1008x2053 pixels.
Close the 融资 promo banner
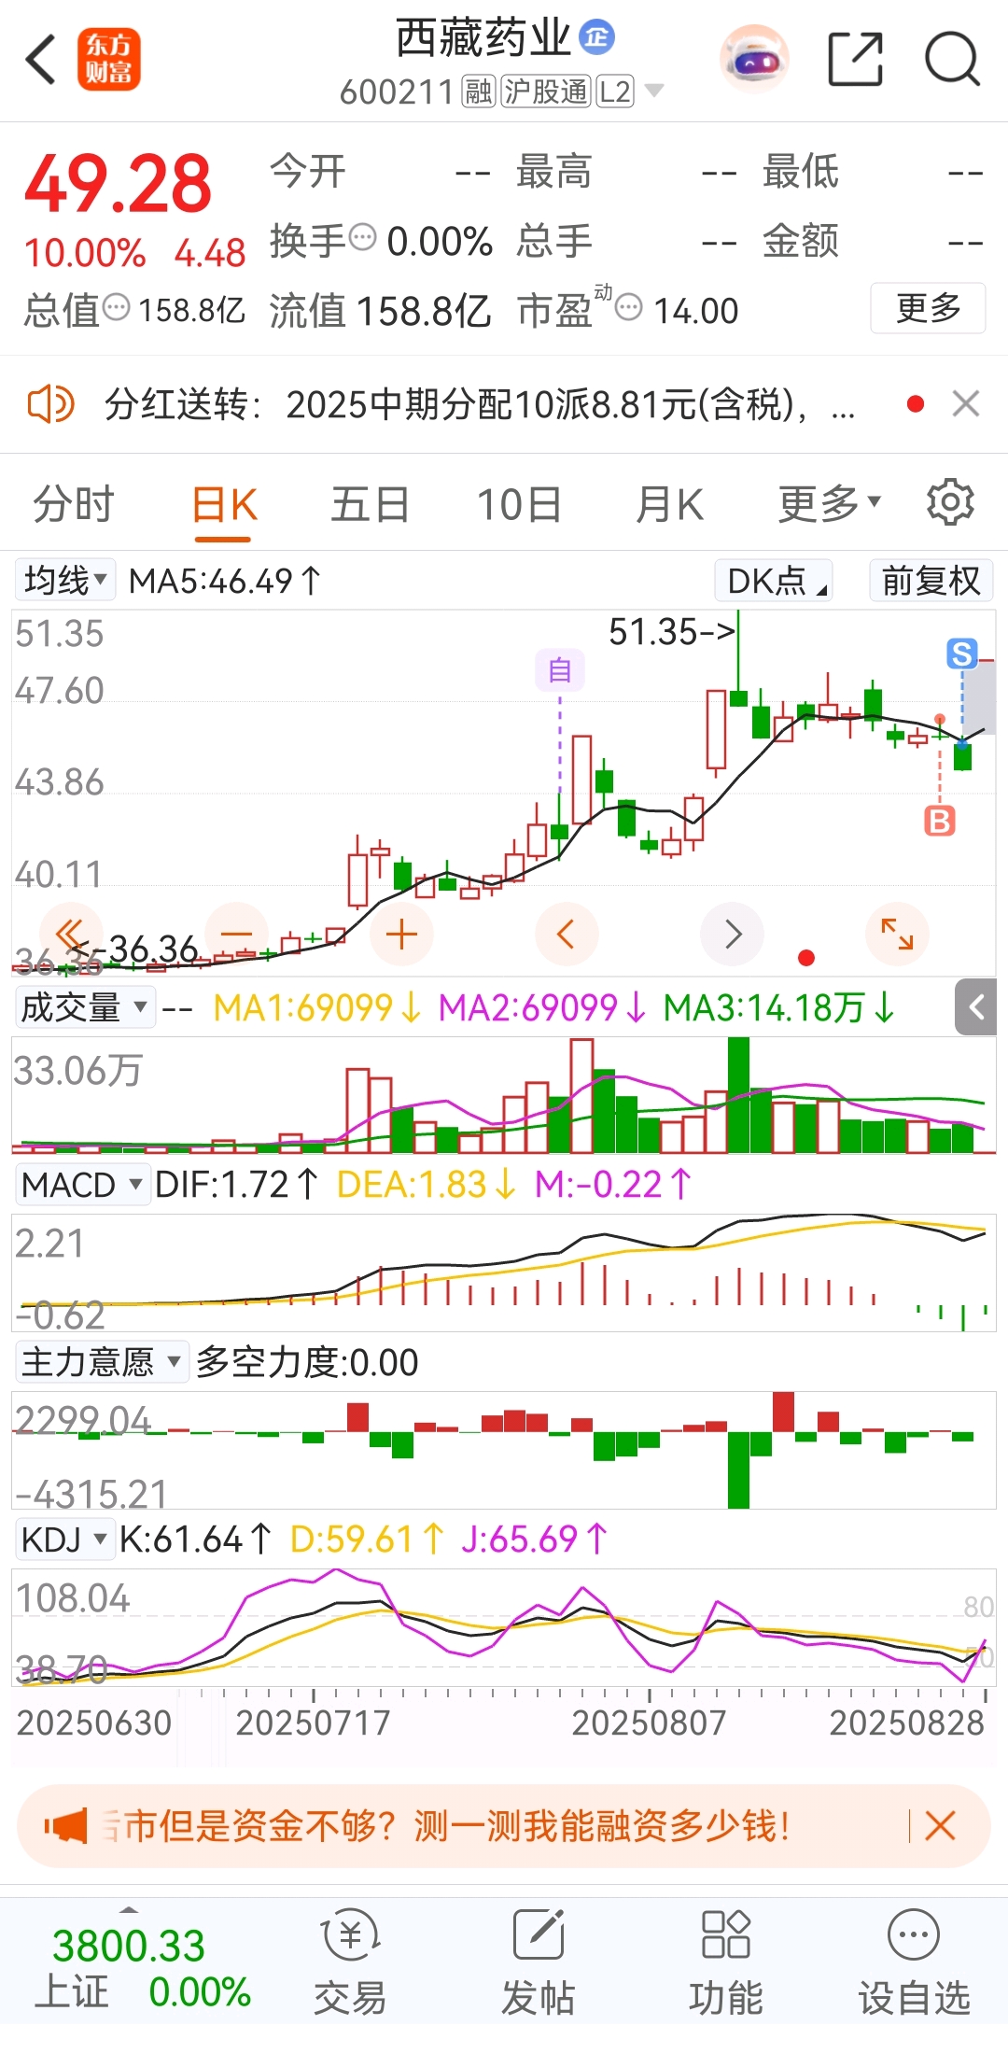940,1825
